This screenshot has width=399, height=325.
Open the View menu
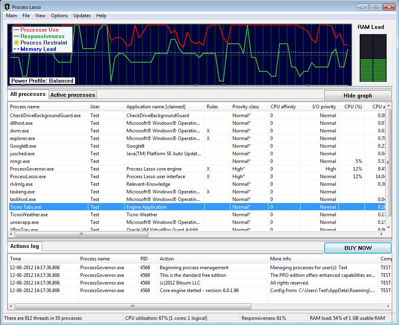click(x=40, y=16)
